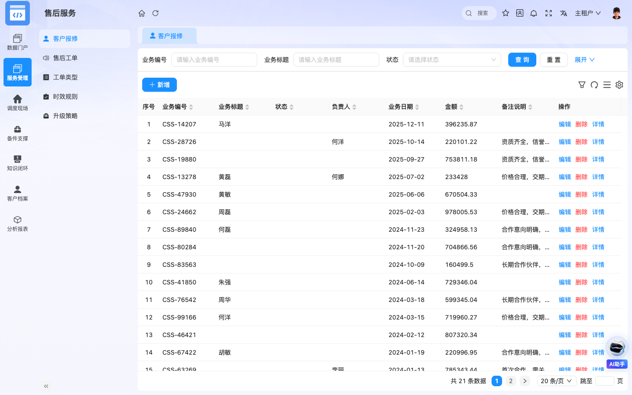Launch the AI助手 assistant
632x395 pixels.
click(x=617, y=352)
